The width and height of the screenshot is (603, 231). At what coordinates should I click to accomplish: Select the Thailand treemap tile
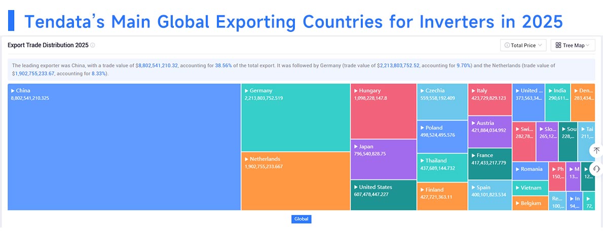coord(442,168)
